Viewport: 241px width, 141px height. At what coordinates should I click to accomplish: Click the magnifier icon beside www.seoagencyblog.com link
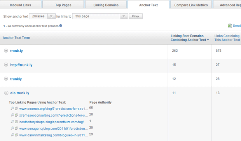(x=12, y=128)
